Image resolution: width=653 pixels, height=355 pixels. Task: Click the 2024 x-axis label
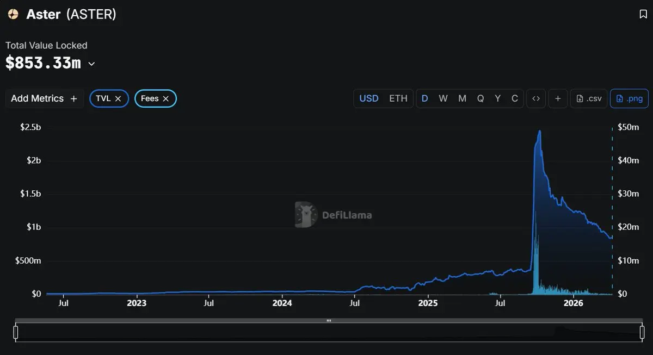(x=282, y=303)
